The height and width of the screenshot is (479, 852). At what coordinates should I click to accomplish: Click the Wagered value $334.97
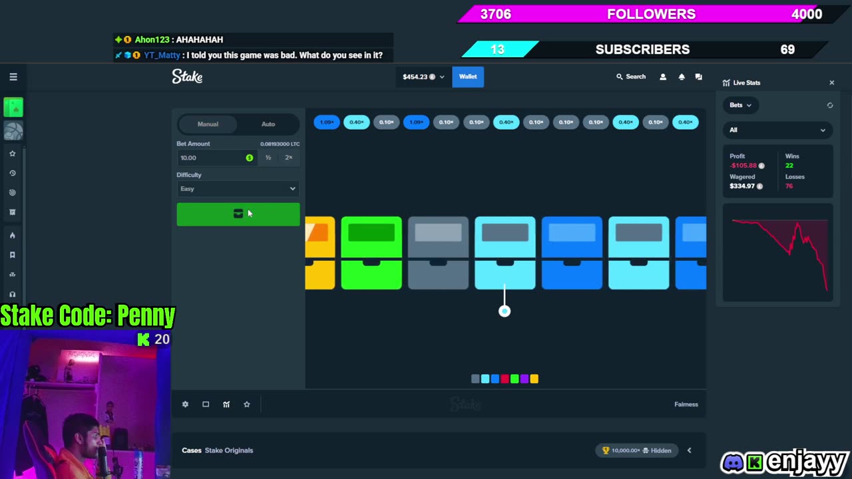pyautogui.click(x=742, y=186)
